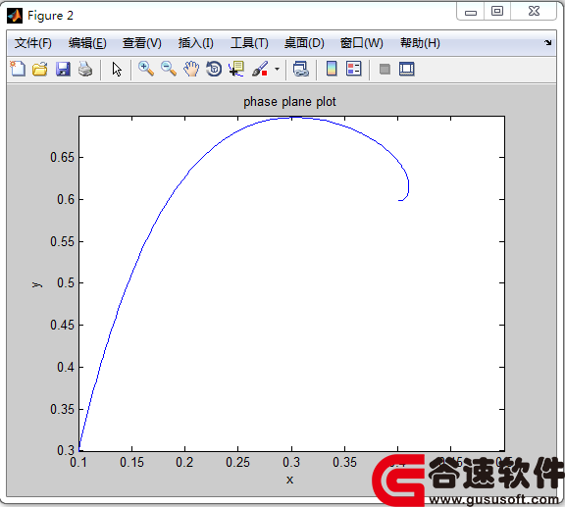
Task: Open file using folder icon
Action: 40,69
